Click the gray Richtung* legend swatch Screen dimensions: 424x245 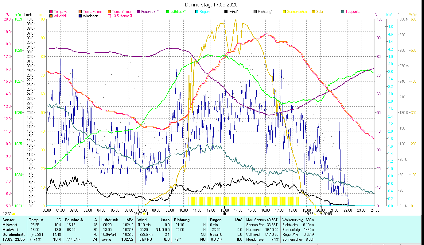[x=255, y=12]
